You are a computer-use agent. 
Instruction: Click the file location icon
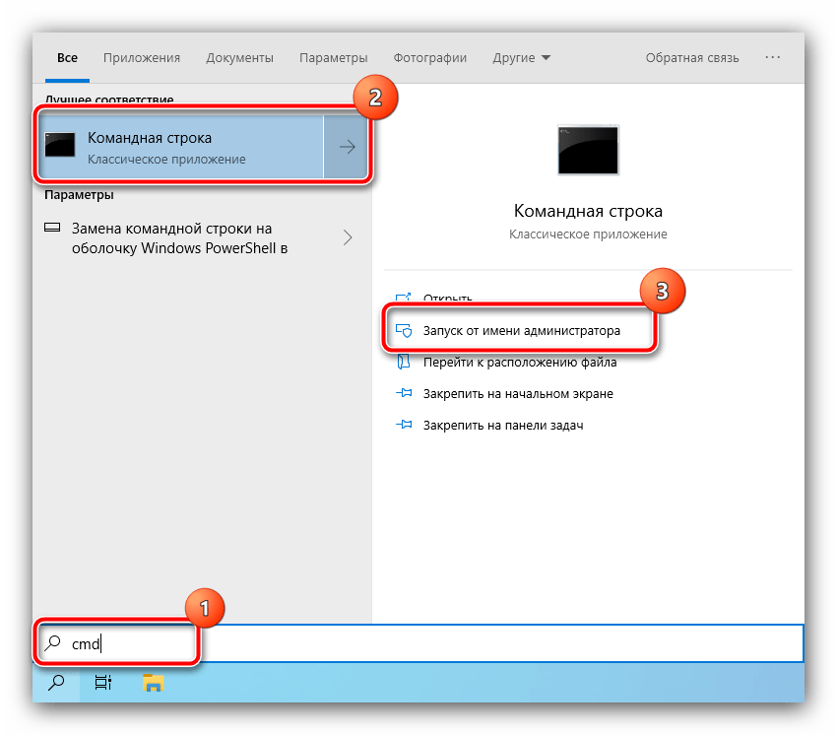point(404,363)
